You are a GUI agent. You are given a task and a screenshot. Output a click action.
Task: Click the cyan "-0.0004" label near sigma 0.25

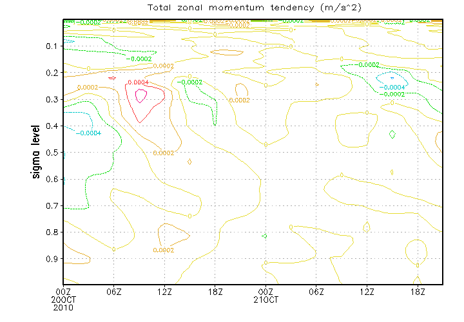coord(392,87)
